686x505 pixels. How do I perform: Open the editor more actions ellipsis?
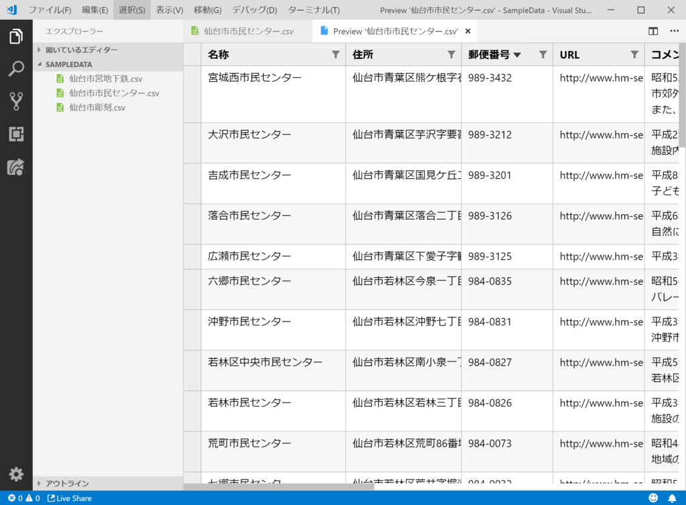pos(674,31)
